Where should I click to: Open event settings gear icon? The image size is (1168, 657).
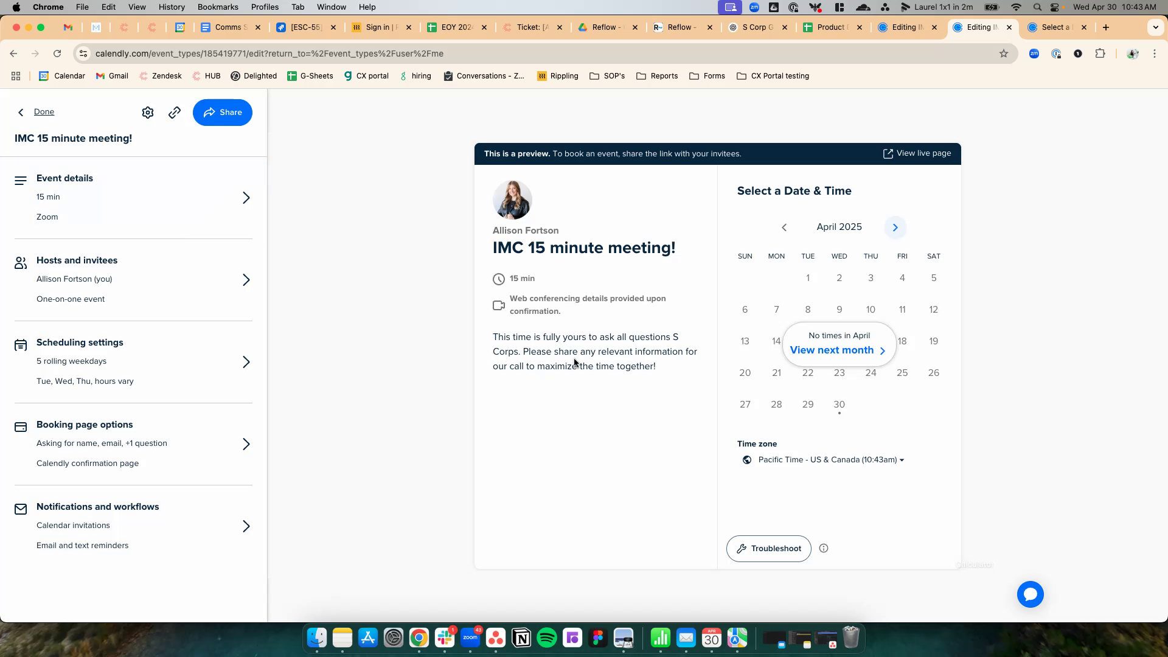pyautogui.click(x=148, y=113)
